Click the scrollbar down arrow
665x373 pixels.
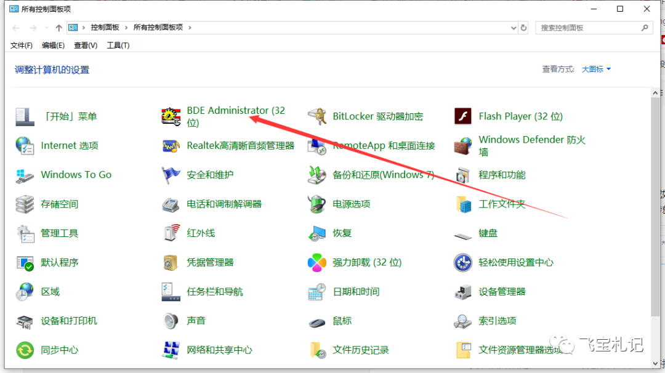[x=655, y=363]
